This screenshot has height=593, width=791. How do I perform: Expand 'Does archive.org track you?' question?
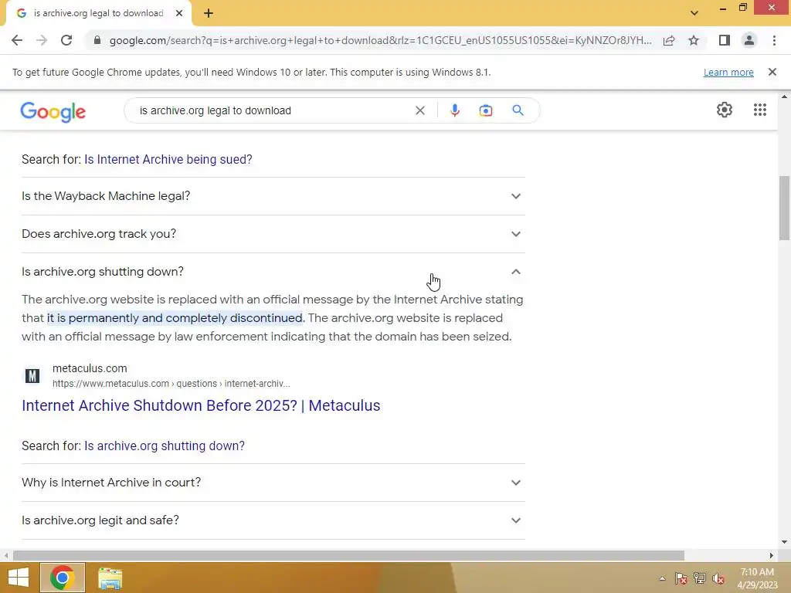273,234
